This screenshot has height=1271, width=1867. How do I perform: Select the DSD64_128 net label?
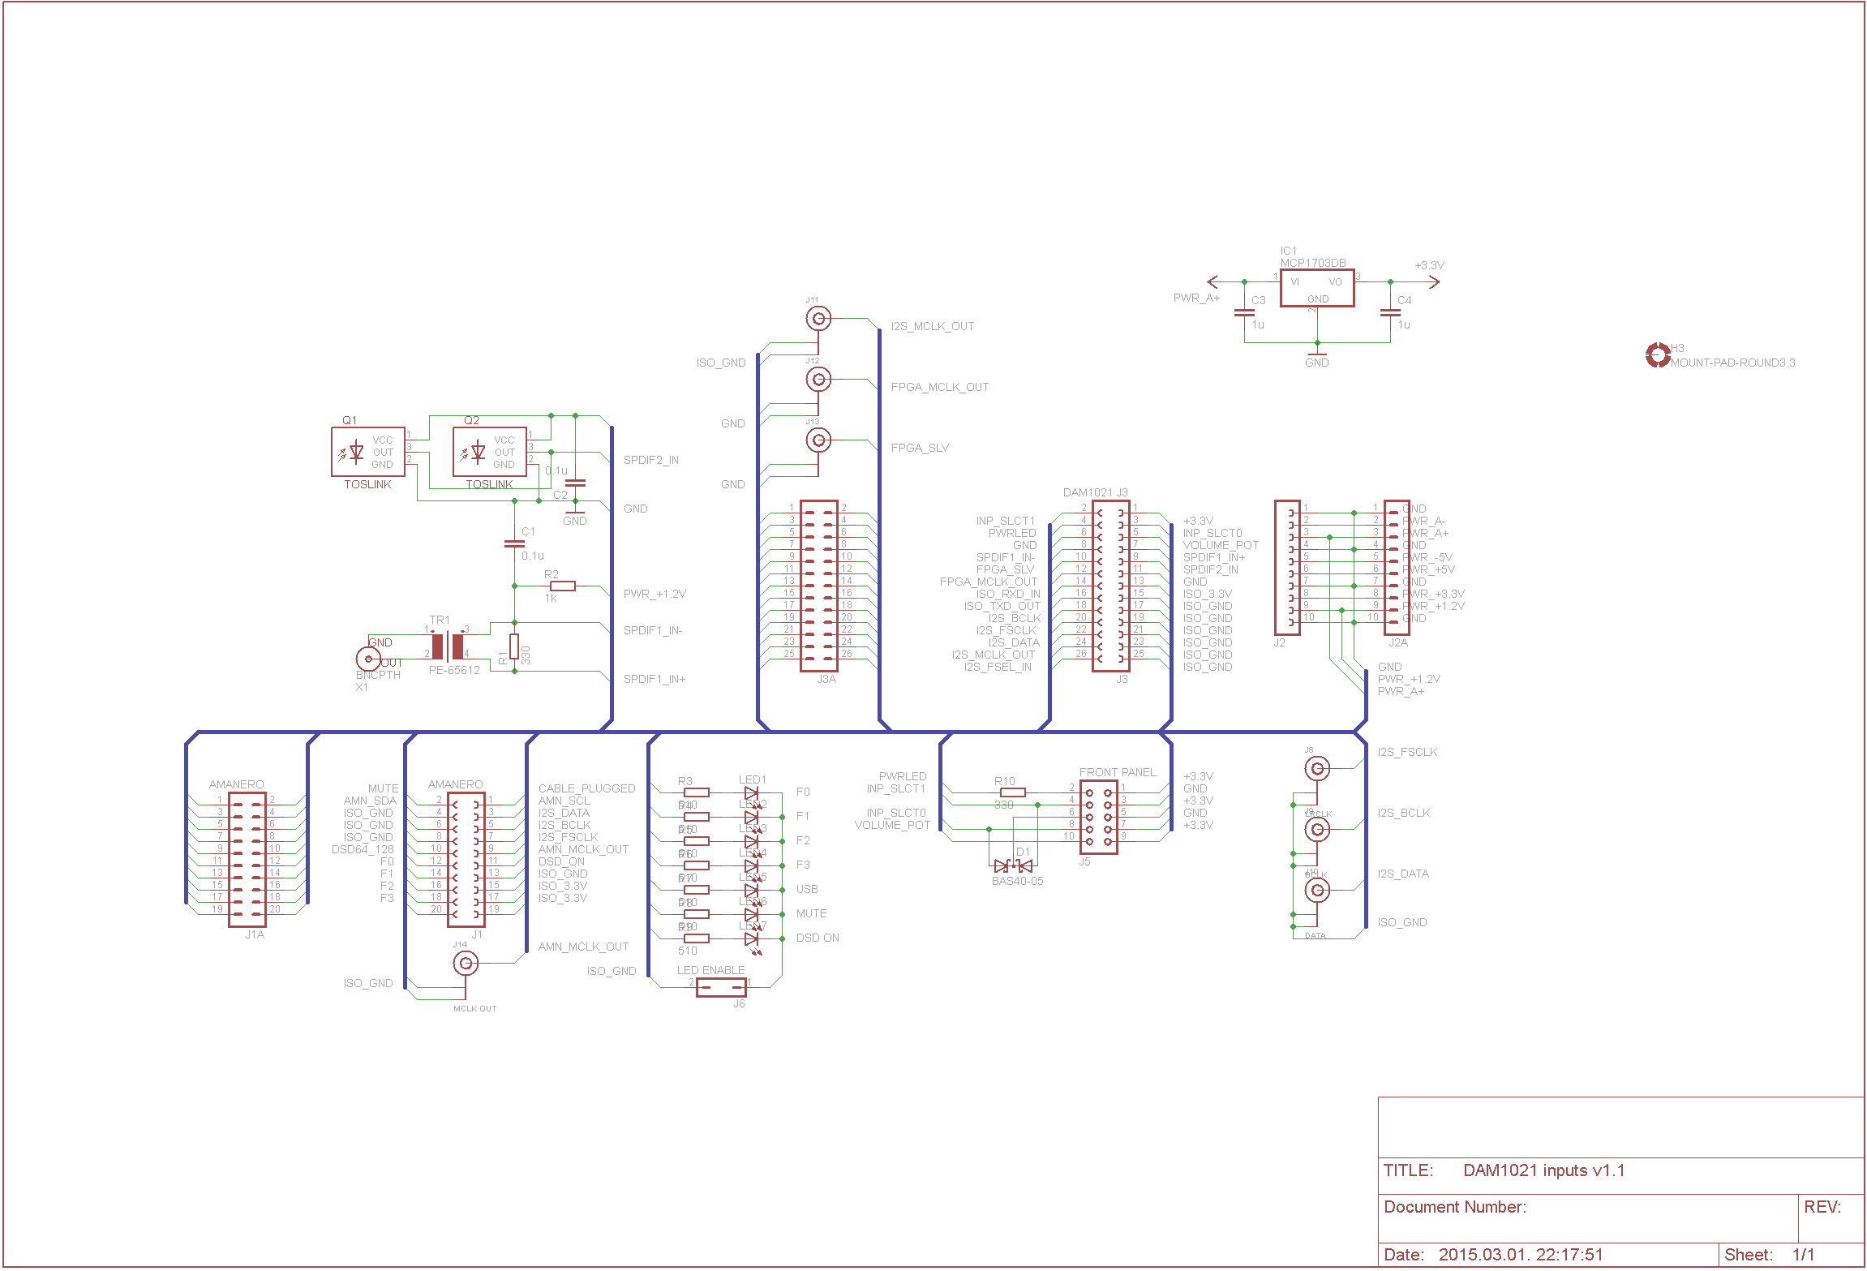(x=362, y=849)
